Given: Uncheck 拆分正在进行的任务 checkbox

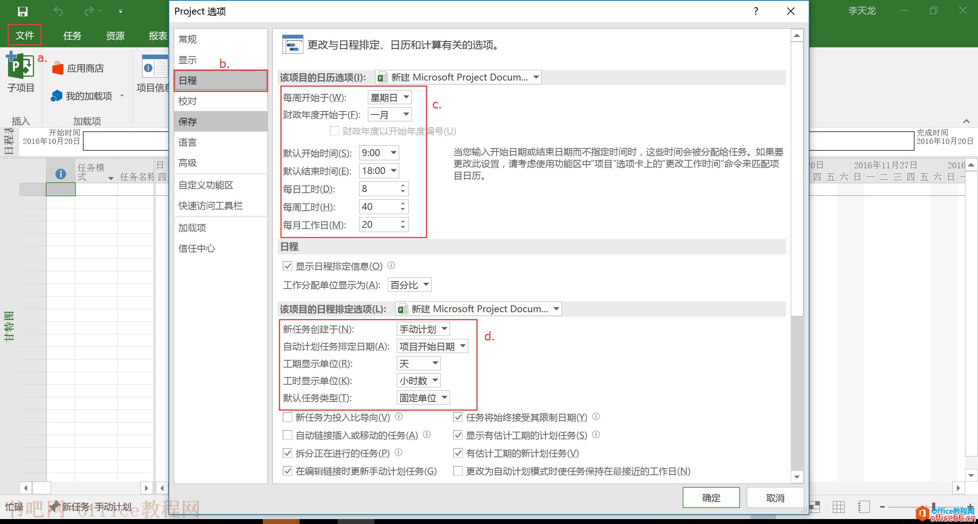Looking at the screenshot, I should pos(287,453).
